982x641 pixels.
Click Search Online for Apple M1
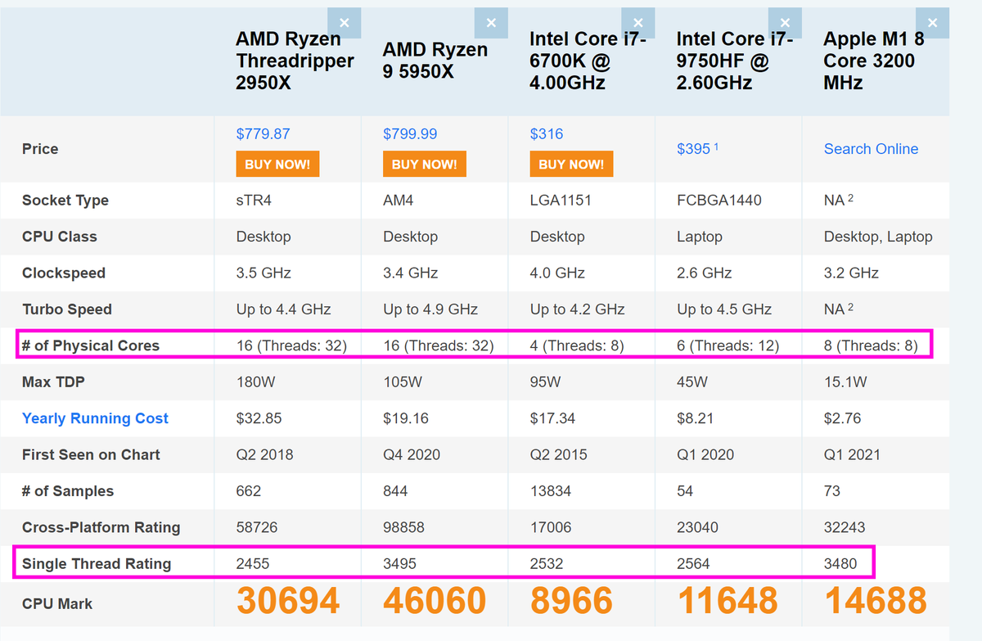click(x=871, y=149)
